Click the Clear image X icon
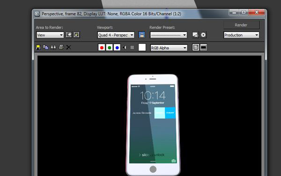The height and width of the screenshot is (176, 281). click(68, 47)
